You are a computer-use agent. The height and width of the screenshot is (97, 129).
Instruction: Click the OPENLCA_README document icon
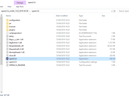tap(7, 65)
